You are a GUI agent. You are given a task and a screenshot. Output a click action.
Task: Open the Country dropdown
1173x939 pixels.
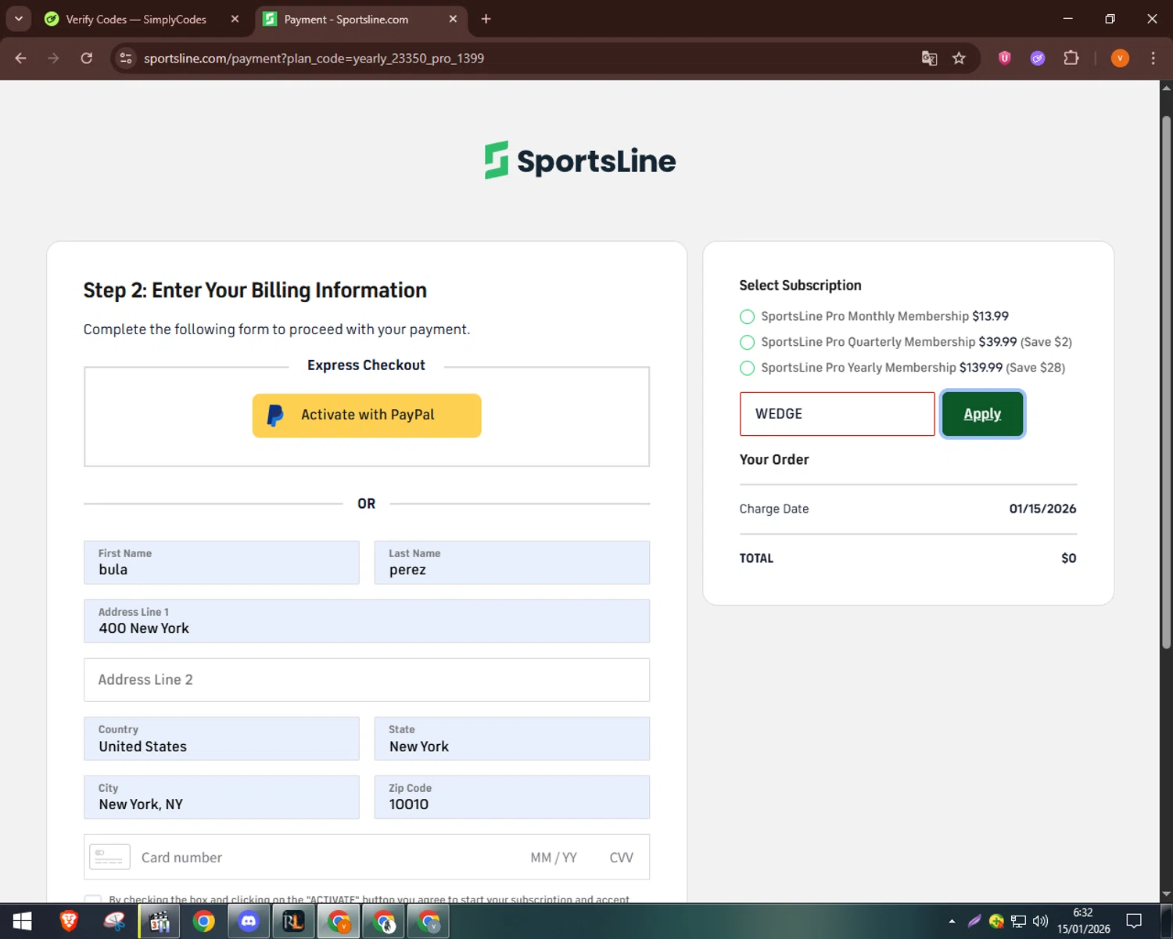pos(221,739)
